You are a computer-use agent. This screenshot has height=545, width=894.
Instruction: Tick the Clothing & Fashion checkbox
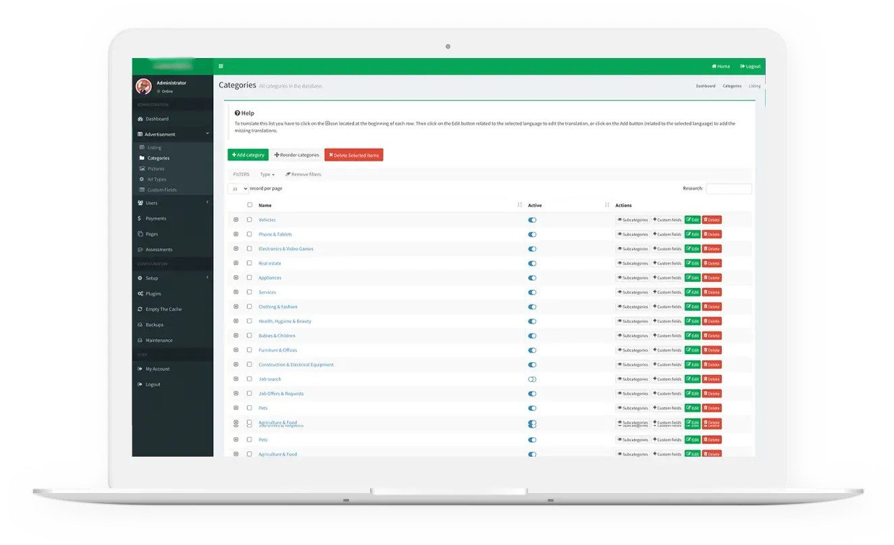pyautogui.click(x=249, y=307)
